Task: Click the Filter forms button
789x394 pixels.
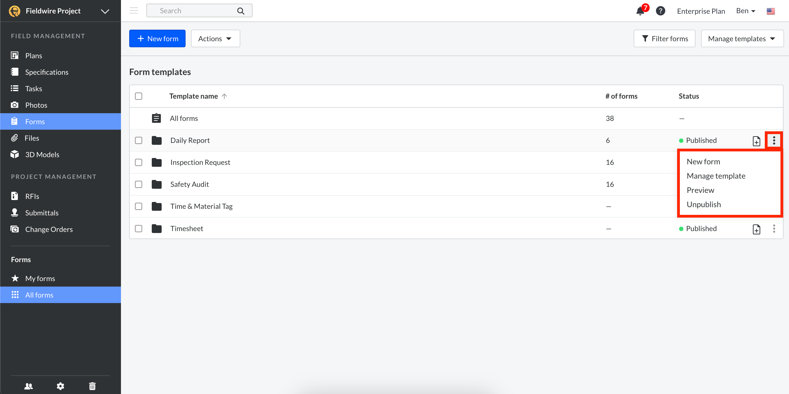Action: (664, 38)
